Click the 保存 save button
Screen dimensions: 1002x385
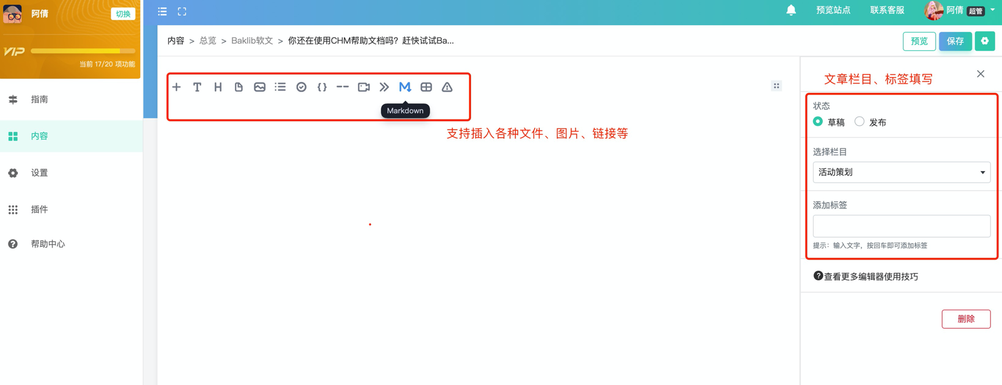click(x=955, y=41)
